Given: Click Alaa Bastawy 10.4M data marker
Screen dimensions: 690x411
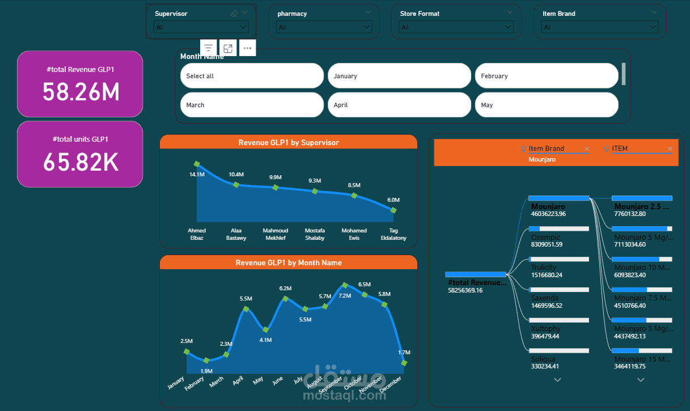Looking at the screenshot, I should (x=236, y=184).
